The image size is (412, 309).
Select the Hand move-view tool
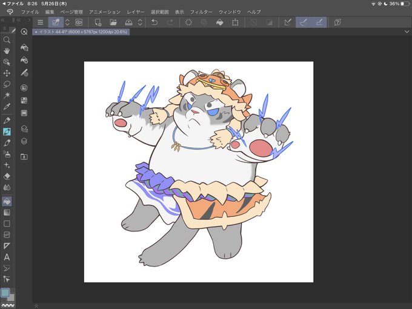pos(7,51)
